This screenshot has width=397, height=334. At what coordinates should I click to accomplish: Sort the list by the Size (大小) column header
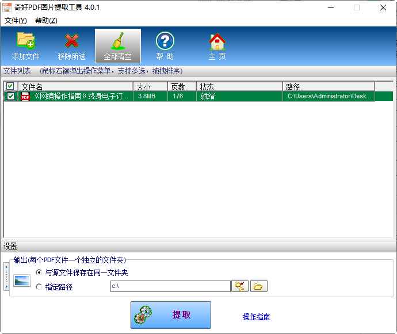click(x=150, y=86)
